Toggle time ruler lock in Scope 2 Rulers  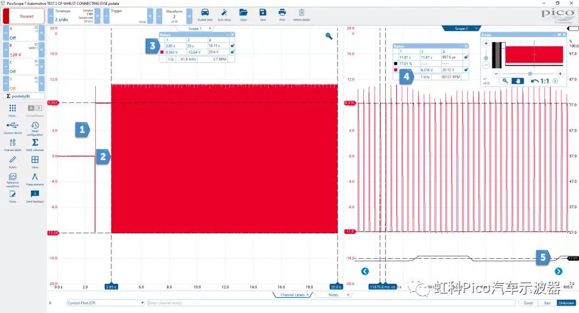pyautogui.click(x=466, y=57)
